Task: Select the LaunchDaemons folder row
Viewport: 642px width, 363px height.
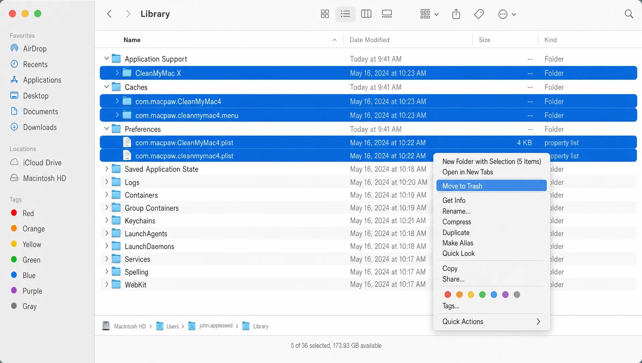Action: pos(368,246)
